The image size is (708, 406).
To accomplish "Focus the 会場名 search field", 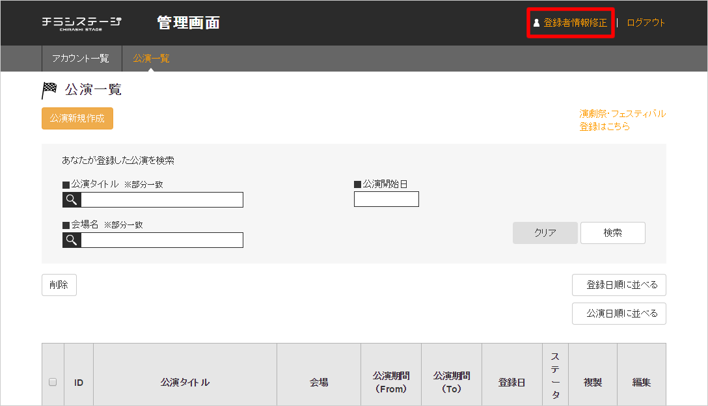I will point(161,240).
